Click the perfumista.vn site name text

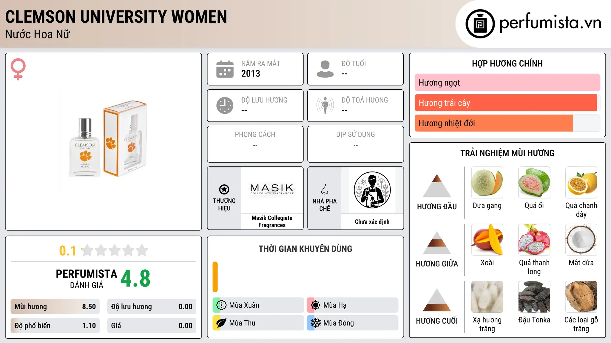point(550,23)
